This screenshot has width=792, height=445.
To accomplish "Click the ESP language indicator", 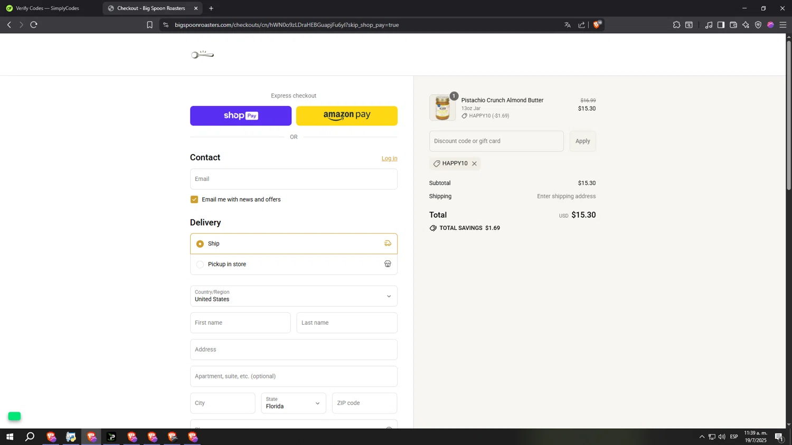I will [x=734, y=437].
